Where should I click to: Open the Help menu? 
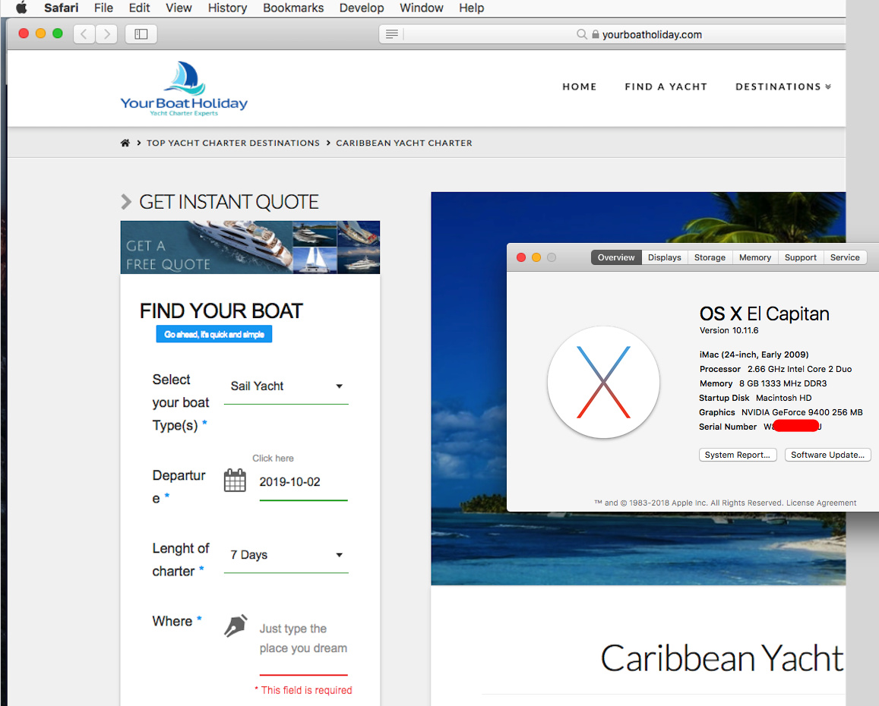coord(472,8)
